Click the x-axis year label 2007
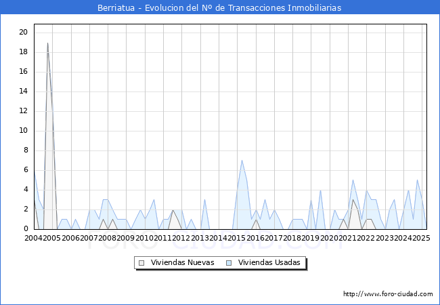Viewport: 440px width, 305px height. coord(89,238)
